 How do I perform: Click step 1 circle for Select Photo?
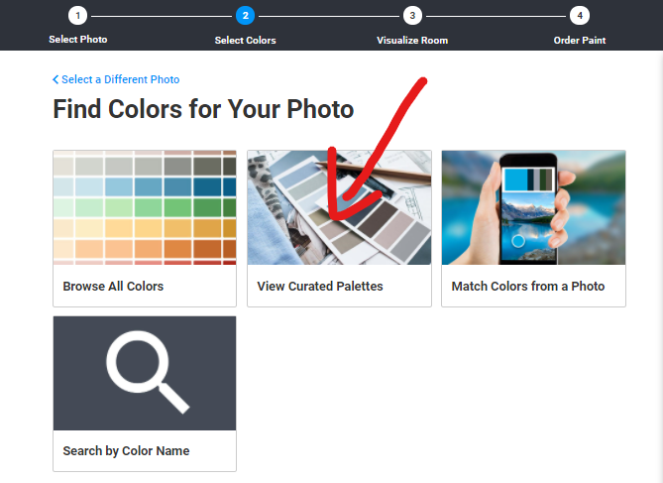pyautogui.click(x=78, y=16)
